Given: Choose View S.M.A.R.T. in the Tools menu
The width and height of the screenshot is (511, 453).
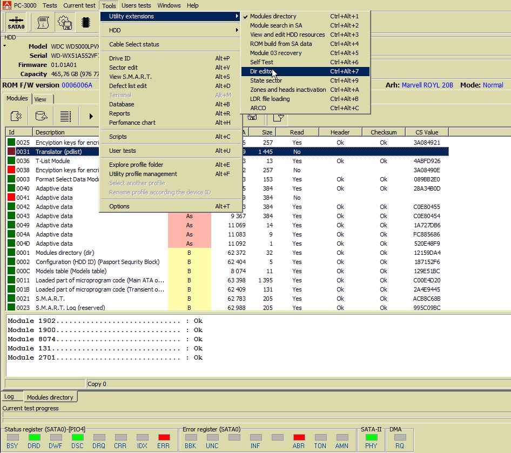Looking at the screenshot, I should coord(171,77).
